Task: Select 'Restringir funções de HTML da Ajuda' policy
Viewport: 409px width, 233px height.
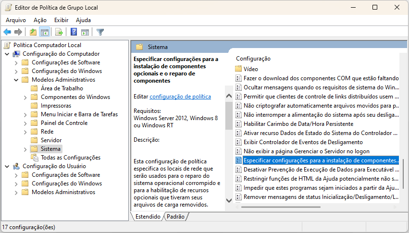Action: pos(321,179)
